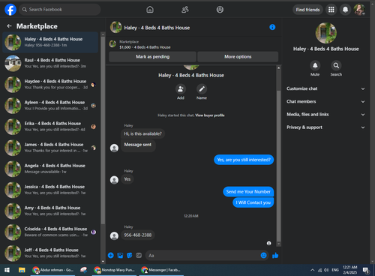The image size is (375, 276).
Task: Click the Facebook logo icon
Action: (x=10, y=10)
